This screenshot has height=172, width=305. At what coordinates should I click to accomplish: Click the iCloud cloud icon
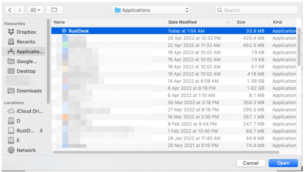(x=11, y=111)
